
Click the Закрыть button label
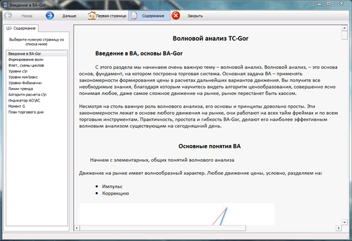[195, 16]
